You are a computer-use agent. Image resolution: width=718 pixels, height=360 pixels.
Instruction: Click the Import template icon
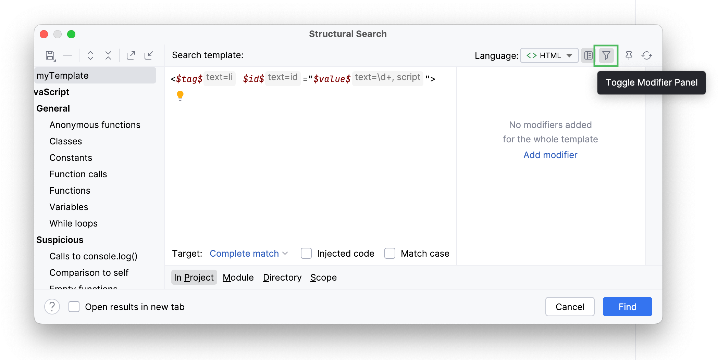coord(149,55)
